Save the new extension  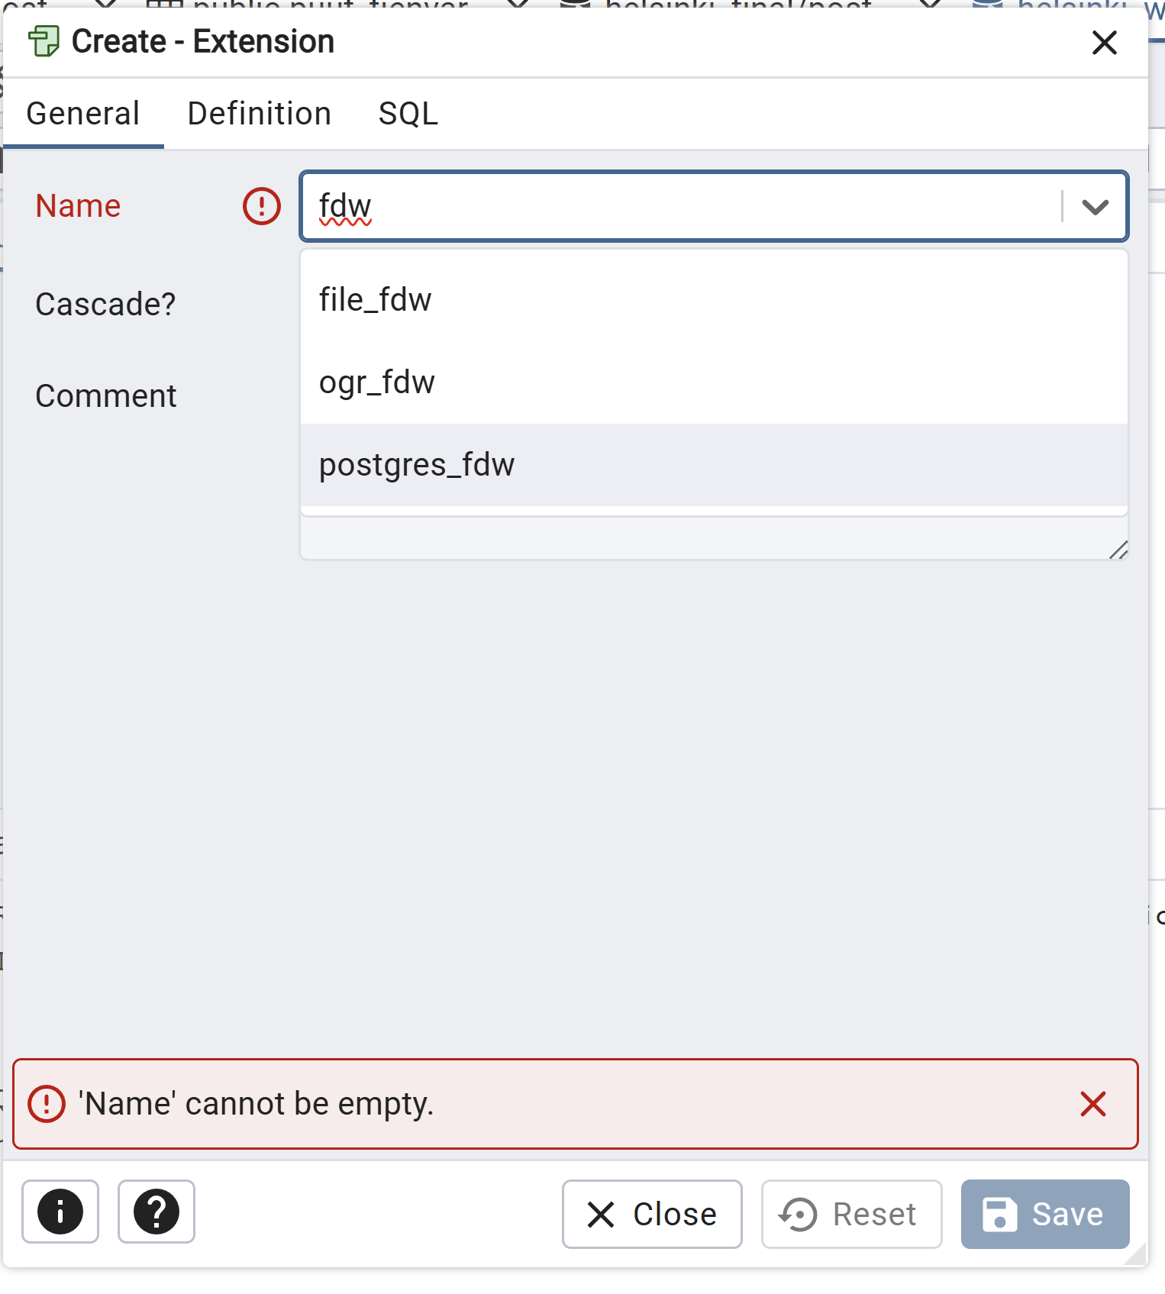pyautogui.click(x=1044, y=1214)
